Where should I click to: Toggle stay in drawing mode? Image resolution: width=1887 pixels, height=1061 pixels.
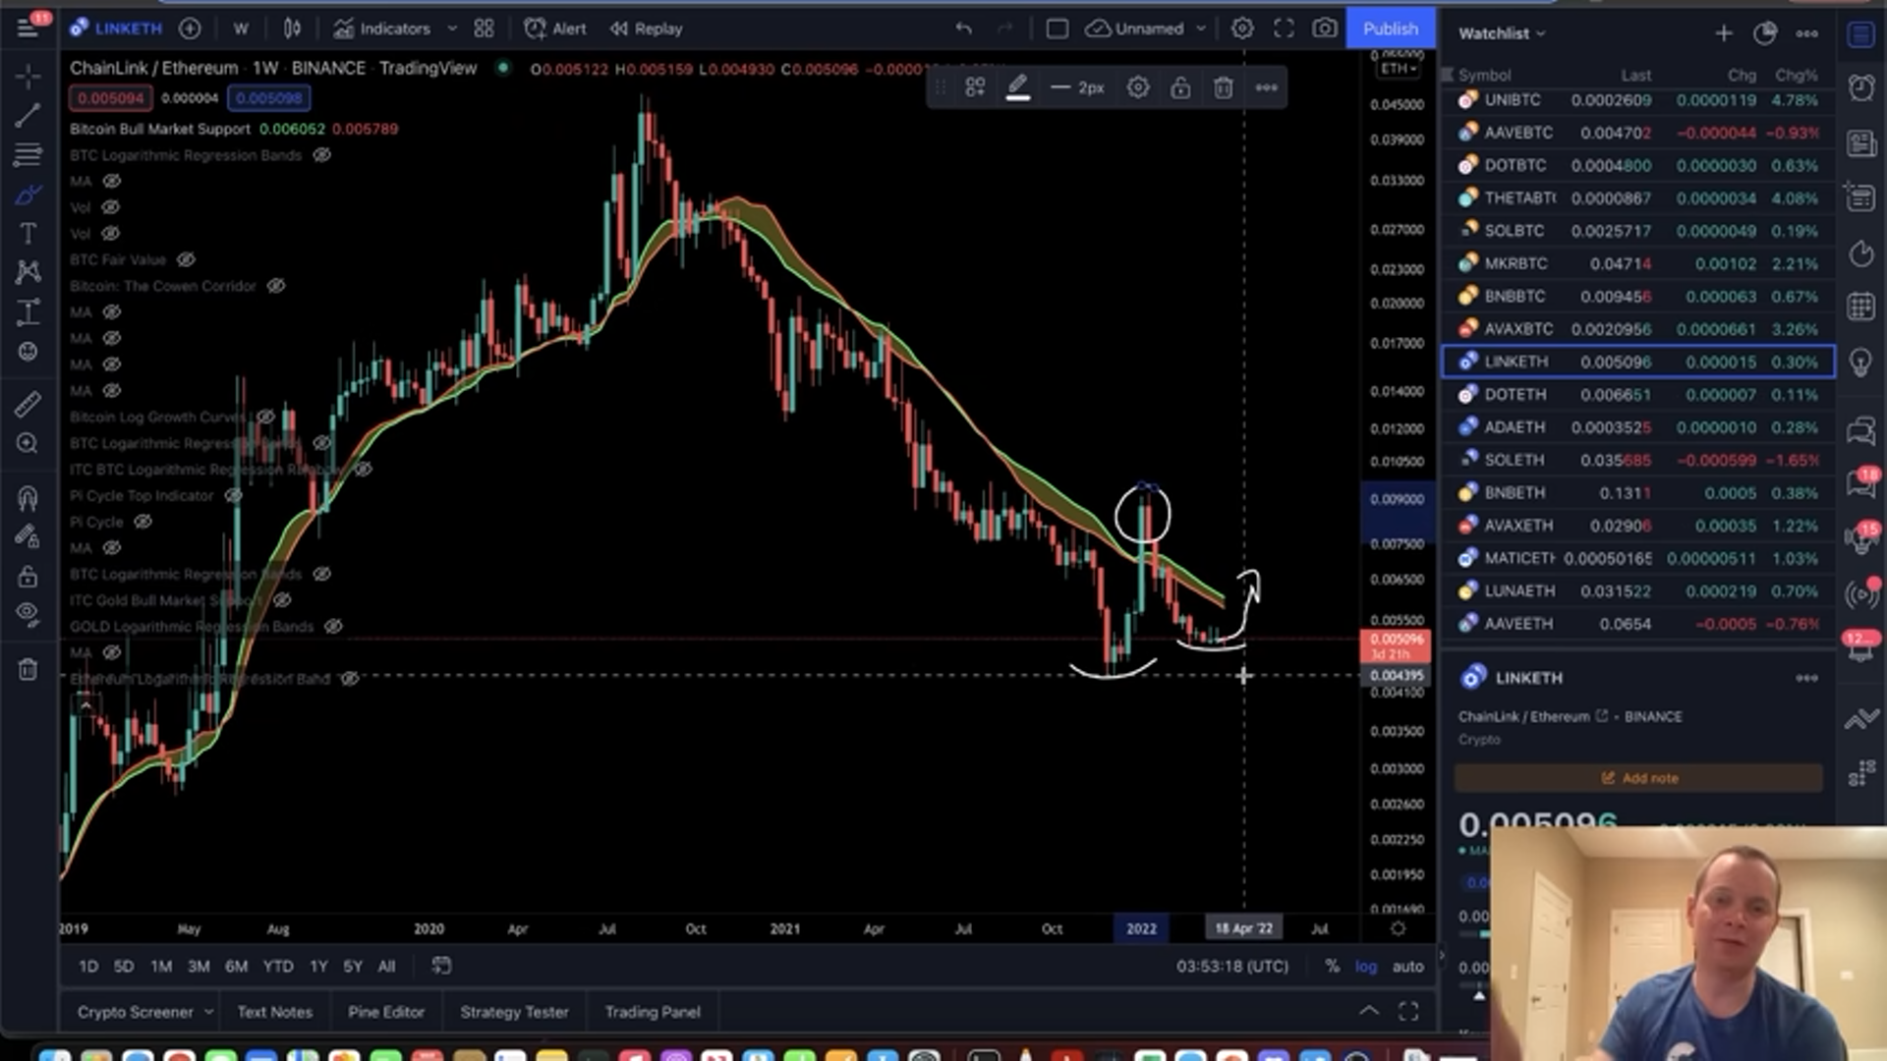point(28,536)
